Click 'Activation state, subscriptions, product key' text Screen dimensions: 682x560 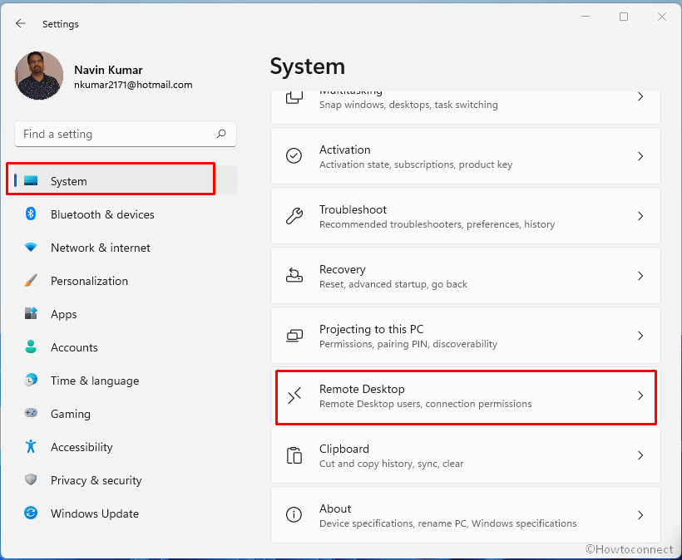click(x=416, y=165)
